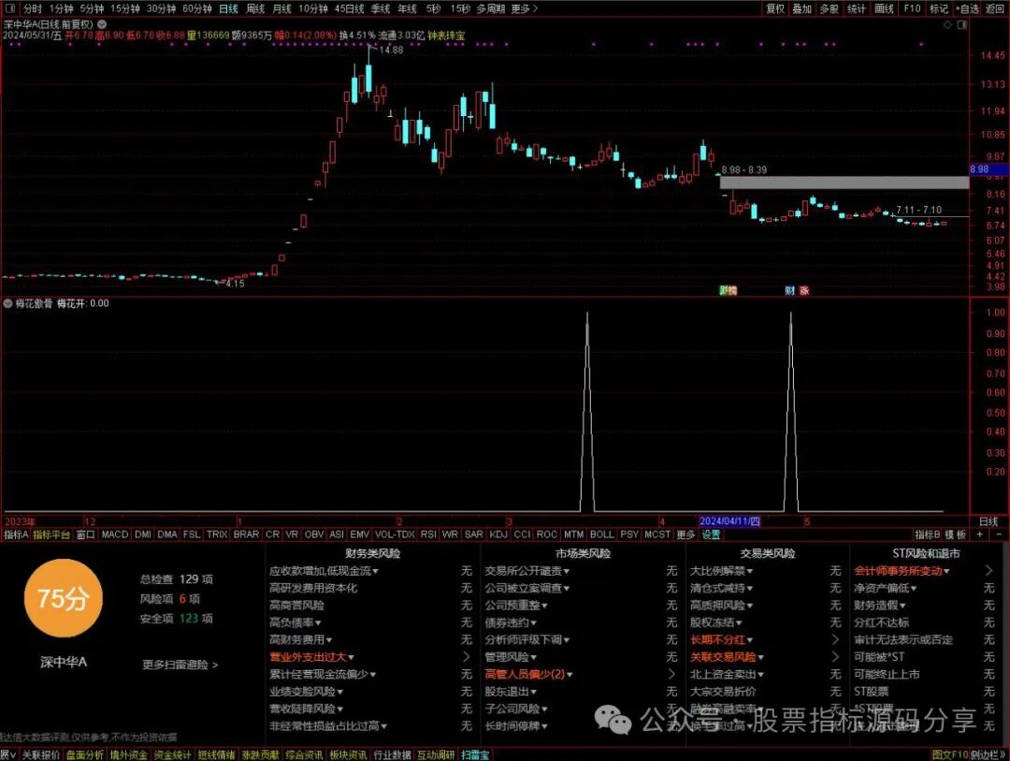The image size is (1010, 761).
Task: Open the 资金统计 bottom tab
Action: [x=172, y=754]
